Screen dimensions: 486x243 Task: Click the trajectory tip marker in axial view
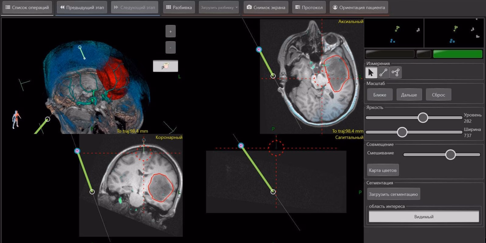273,76
